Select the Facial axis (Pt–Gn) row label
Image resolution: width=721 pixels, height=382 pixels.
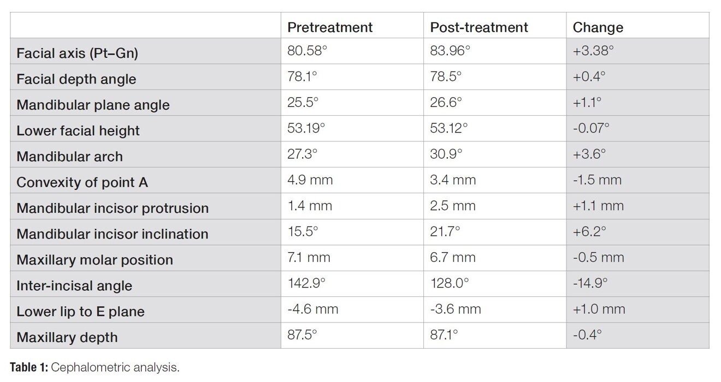[x=76, y=53]
